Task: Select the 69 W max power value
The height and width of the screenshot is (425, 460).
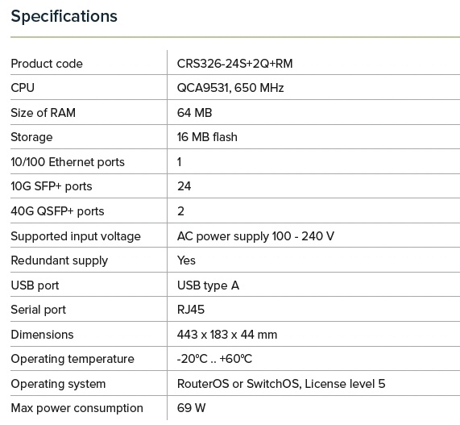Action: (191, 408)
